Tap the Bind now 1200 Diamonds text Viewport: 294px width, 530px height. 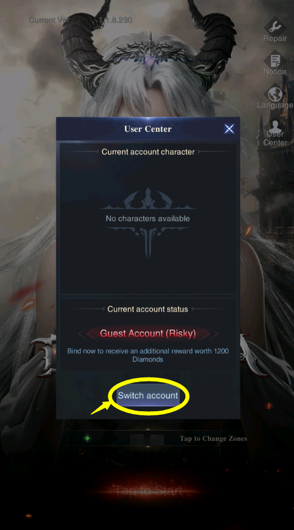(148, 355)
